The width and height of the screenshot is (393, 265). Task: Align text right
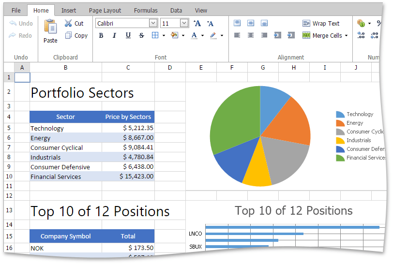tap(264, 35)
